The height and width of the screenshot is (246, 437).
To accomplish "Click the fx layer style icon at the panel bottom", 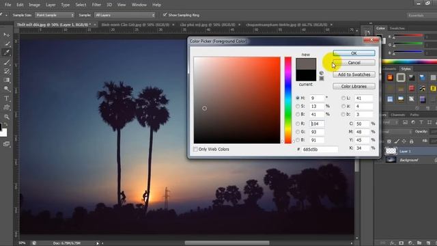I will click(393, 243).
